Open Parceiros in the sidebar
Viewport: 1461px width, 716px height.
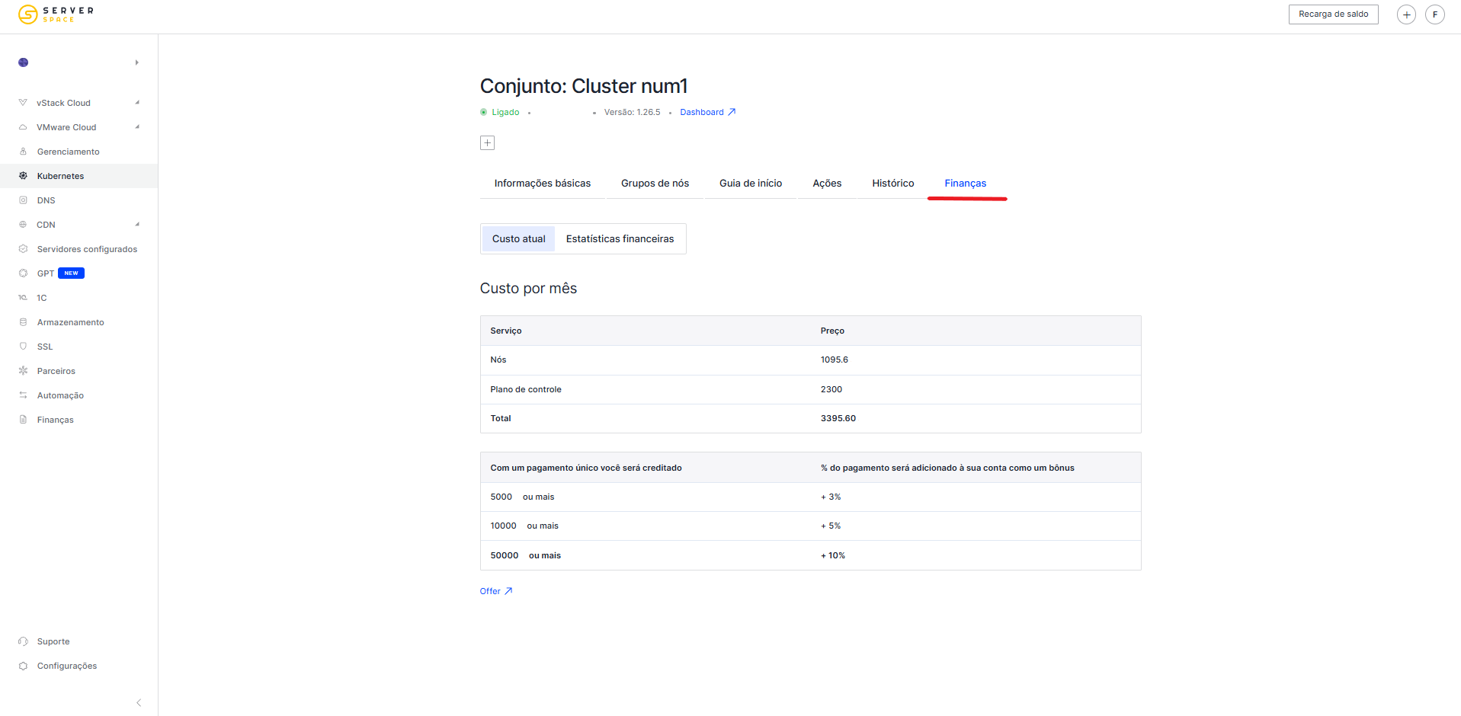point(56,371)
